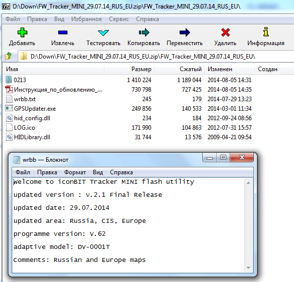Click the size value 249 856
Screen dimensions: 294x282
click(141, 109)
